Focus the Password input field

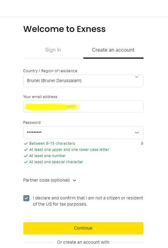(x=83, y=132)
